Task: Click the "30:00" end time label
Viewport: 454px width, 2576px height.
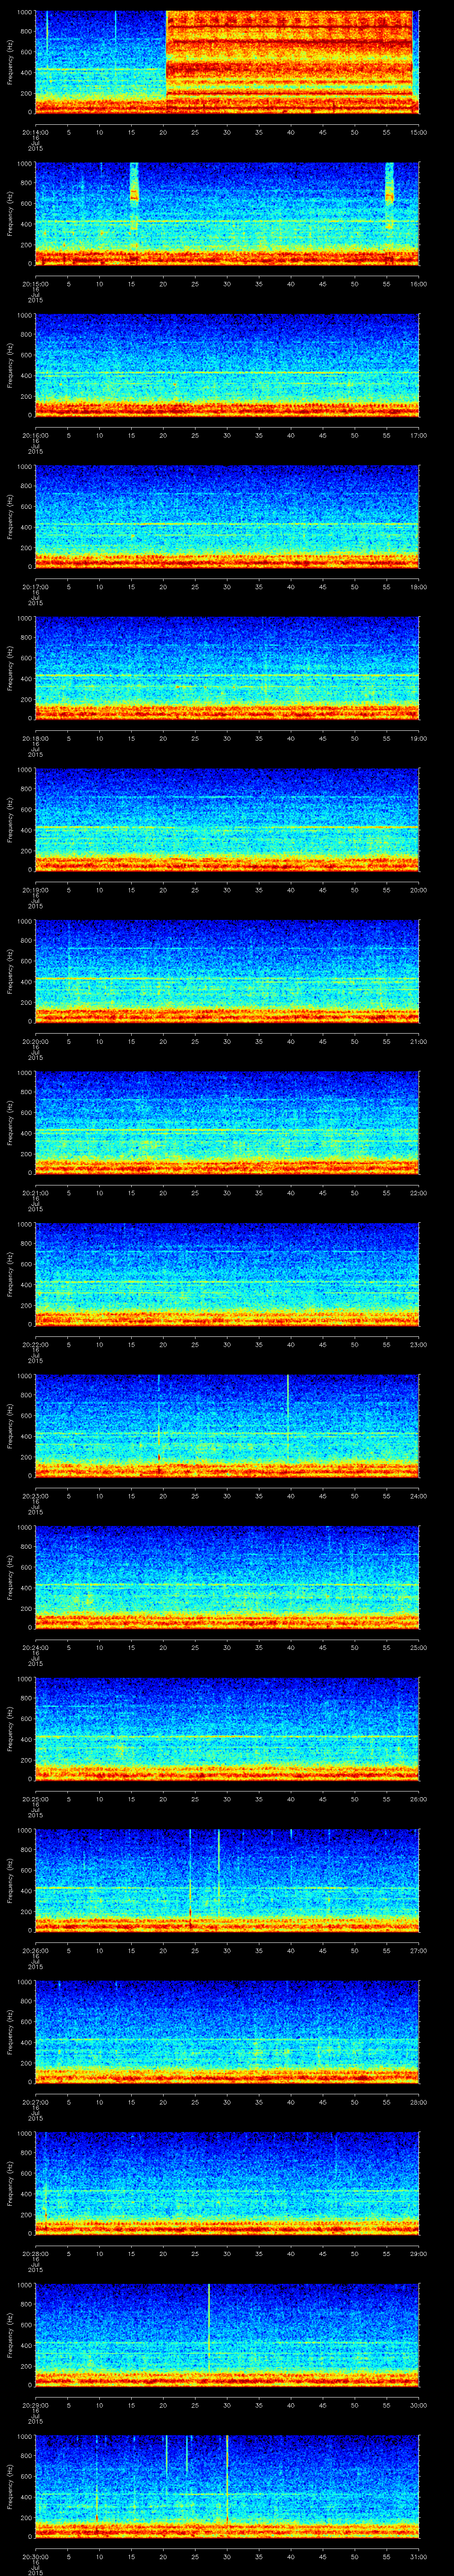Action: [418, 2405]
